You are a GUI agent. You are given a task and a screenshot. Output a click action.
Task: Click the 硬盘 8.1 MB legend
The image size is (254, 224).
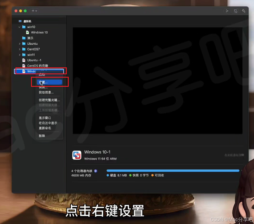(x=117, y=175)
